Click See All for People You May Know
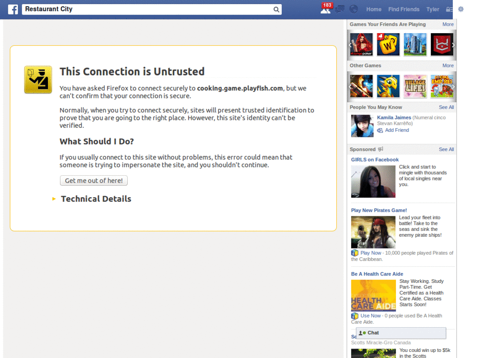This screenshot has width=477, height=358. 446,107
